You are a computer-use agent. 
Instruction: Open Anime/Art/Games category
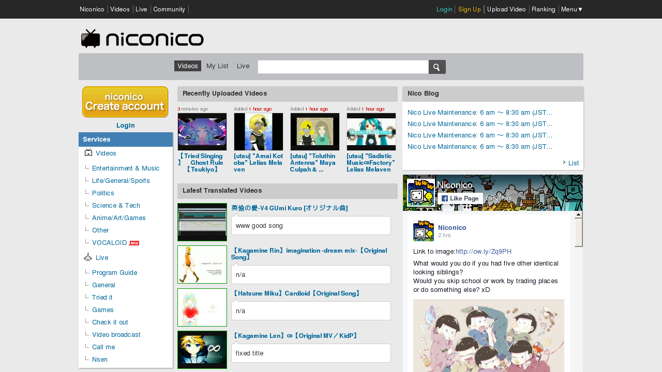click(119, 218)
